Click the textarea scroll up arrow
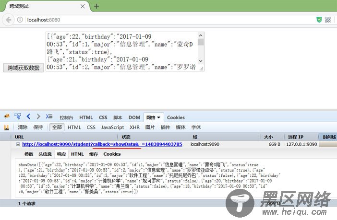 201,35
